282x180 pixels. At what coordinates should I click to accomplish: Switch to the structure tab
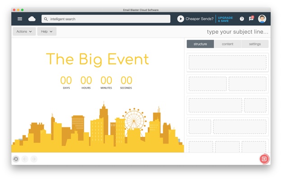tap(200, 44)
